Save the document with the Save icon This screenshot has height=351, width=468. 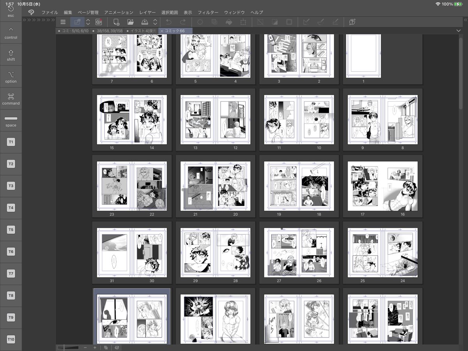tap(144, 22)
